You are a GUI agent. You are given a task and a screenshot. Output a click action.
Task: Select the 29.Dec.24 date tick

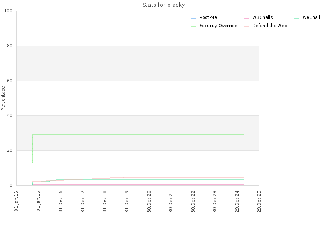pyautogui.click(x=237, y=202)
